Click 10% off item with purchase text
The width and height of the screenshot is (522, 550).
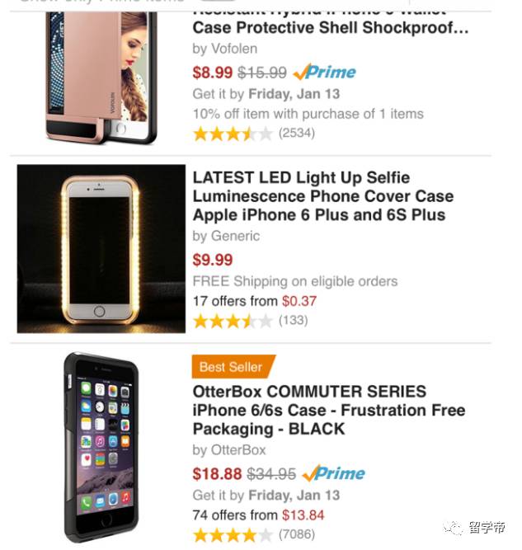coord(308,114)
